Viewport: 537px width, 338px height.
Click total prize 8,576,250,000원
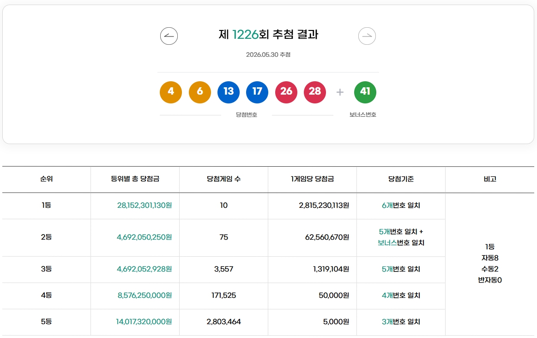point(145,295)
